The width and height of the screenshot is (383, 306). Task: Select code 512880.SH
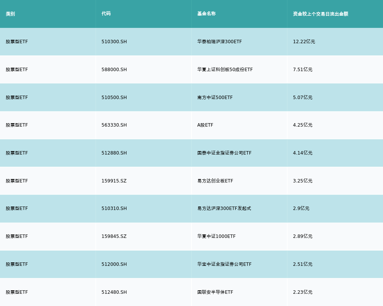coord(114,153)
